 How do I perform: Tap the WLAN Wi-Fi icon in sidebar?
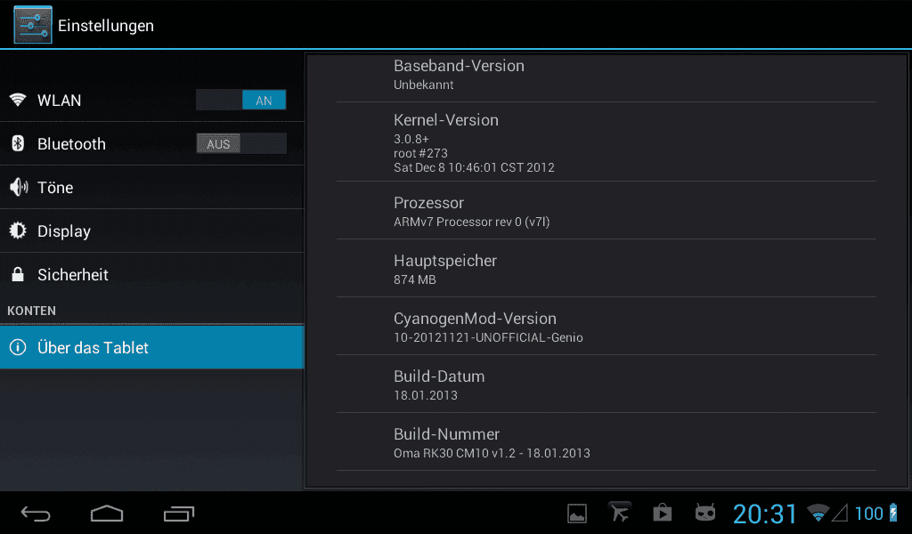[x=18, y=100]
